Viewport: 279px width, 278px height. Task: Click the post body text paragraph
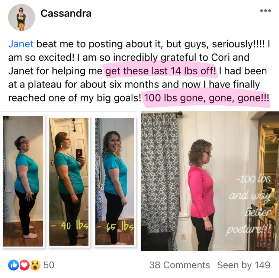point(139,71)
